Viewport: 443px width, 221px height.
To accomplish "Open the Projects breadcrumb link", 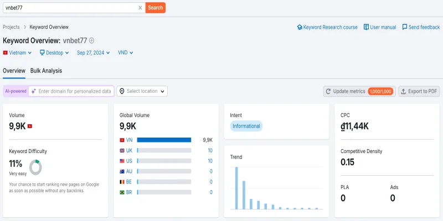I will click(11, 27).
